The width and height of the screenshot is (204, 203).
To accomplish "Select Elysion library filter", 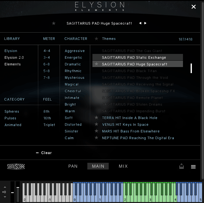I will click(x=11, y=51).
